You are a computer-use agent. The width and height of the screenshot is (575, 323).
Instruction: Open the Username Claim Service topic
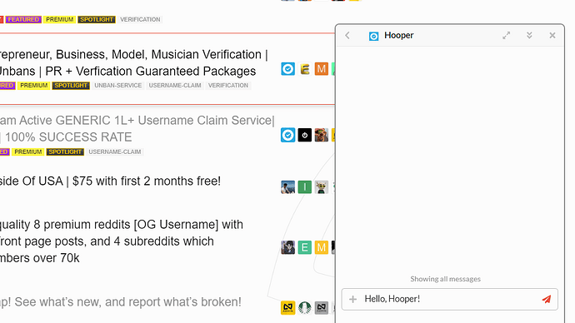click(x=137, y=128)
